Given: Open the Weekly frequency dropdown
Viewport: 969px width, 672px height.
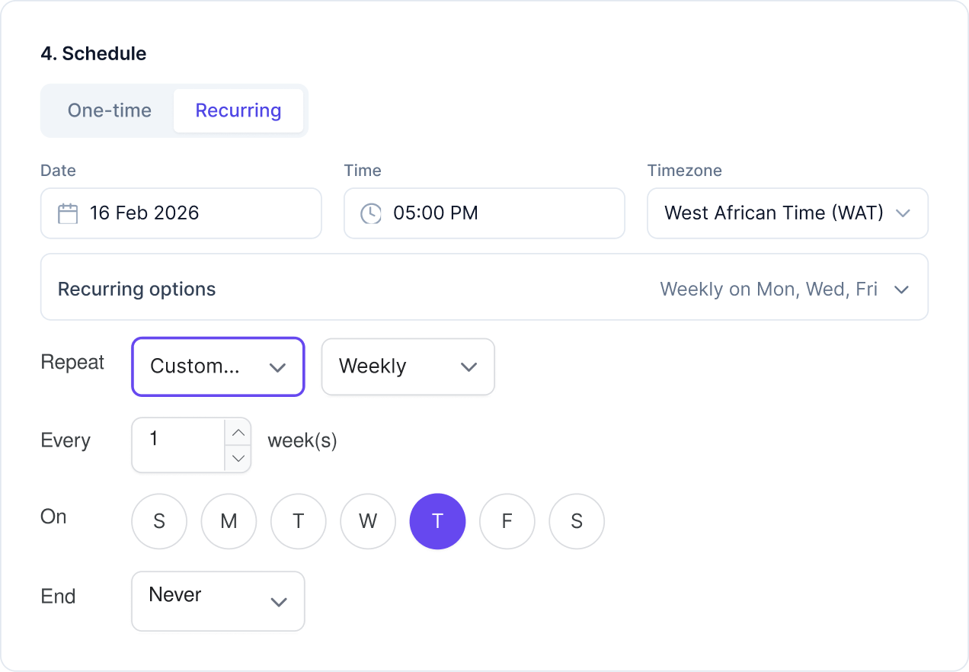Looking at the screenshot, I should click(x=408, y=366).
